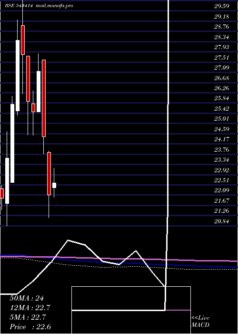Click the first peak of the white indicator line

coord(68,240)
